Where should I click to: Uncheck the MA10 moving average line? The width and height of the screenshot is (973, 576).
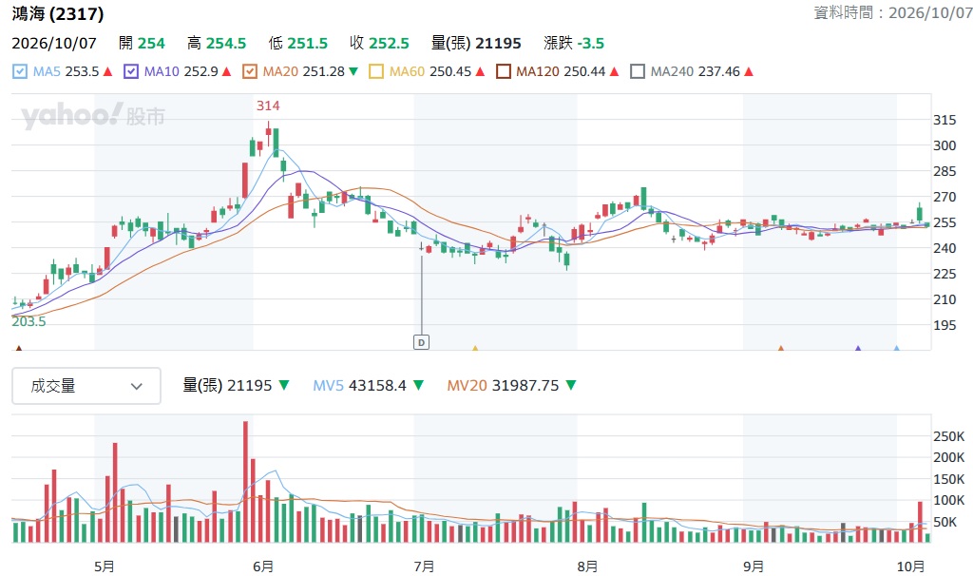[x=131, y=71]
